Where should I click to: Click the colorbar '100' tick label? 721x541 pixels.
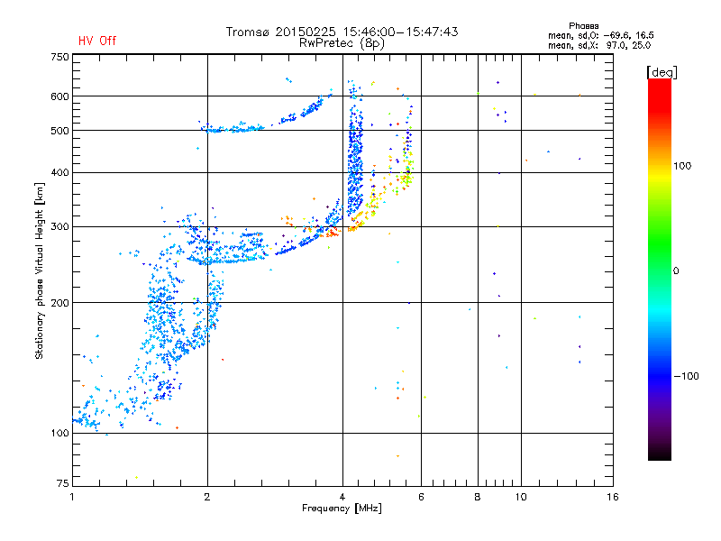[682, 166]
